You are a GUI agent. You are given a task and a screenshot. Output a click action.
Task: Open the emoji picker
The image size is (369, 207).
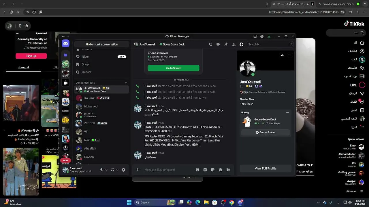click(221, 170)
